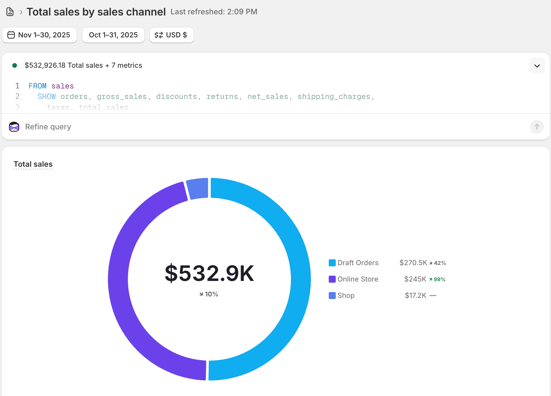Click the Refine query input field
The height and width of the screenshot is (396, 551).
tap(117, 127)
